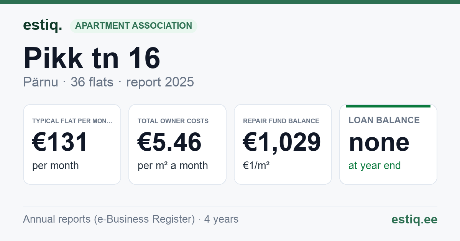The width and height of the screenshot is (460, 241).
Task: Click the 'per month' caption under €131
Action: [x=55, y=166]
